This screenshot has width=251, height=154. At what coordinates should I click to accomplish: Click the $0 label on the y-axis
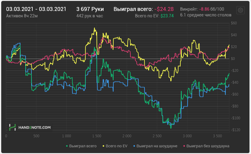pos(233,59)
